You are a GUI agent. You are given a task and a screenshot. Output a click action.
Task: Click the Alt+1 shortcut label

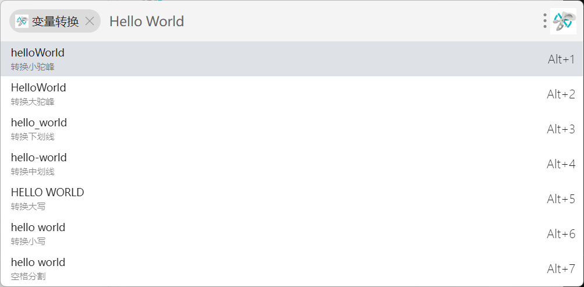tap(561, 59)
